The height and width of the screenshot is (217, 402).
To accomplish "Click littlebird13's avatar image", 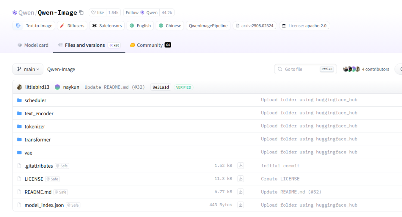I will (x=19, y=87).
